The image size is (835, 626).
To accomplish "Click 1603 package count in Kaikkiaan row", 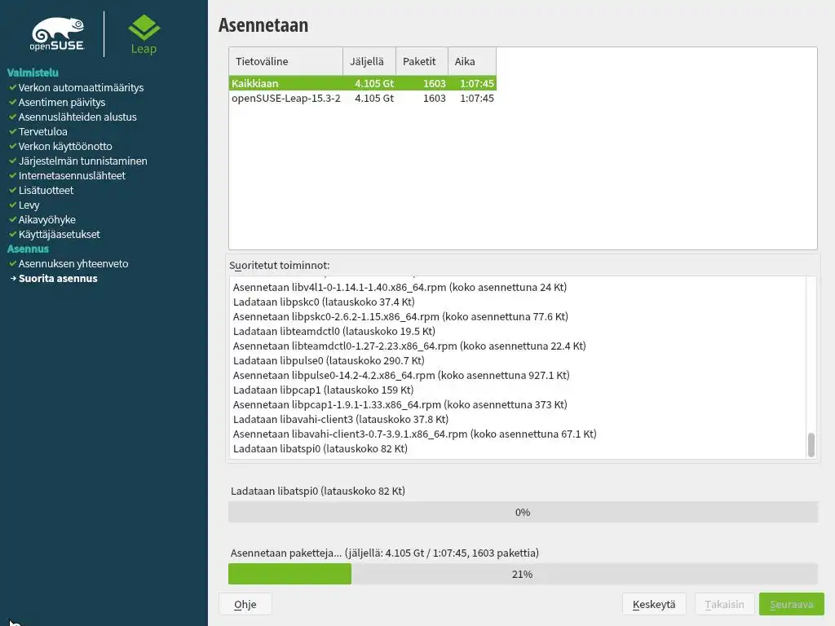I will 435,83.
